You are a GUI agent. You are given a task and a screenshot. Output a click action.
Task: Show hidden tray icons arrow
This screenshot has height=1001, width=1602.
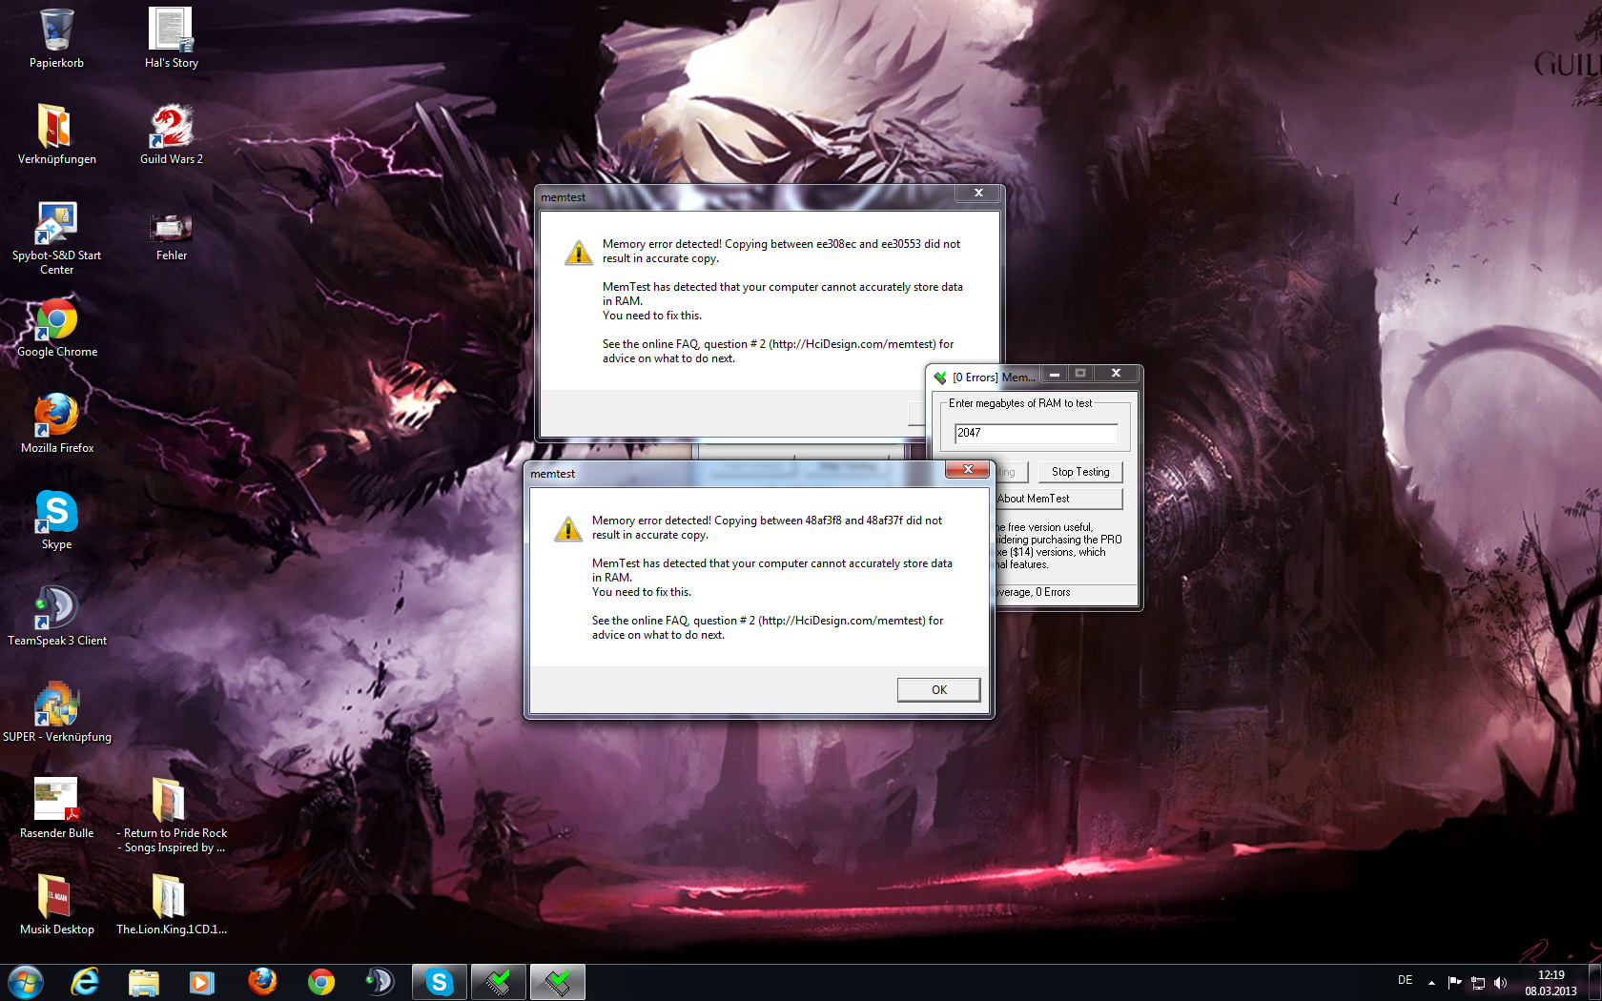[x=1431, y=982]
